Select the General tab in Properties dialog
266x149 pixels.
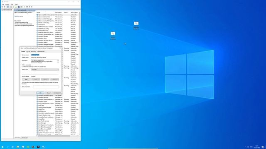[23, 51]
